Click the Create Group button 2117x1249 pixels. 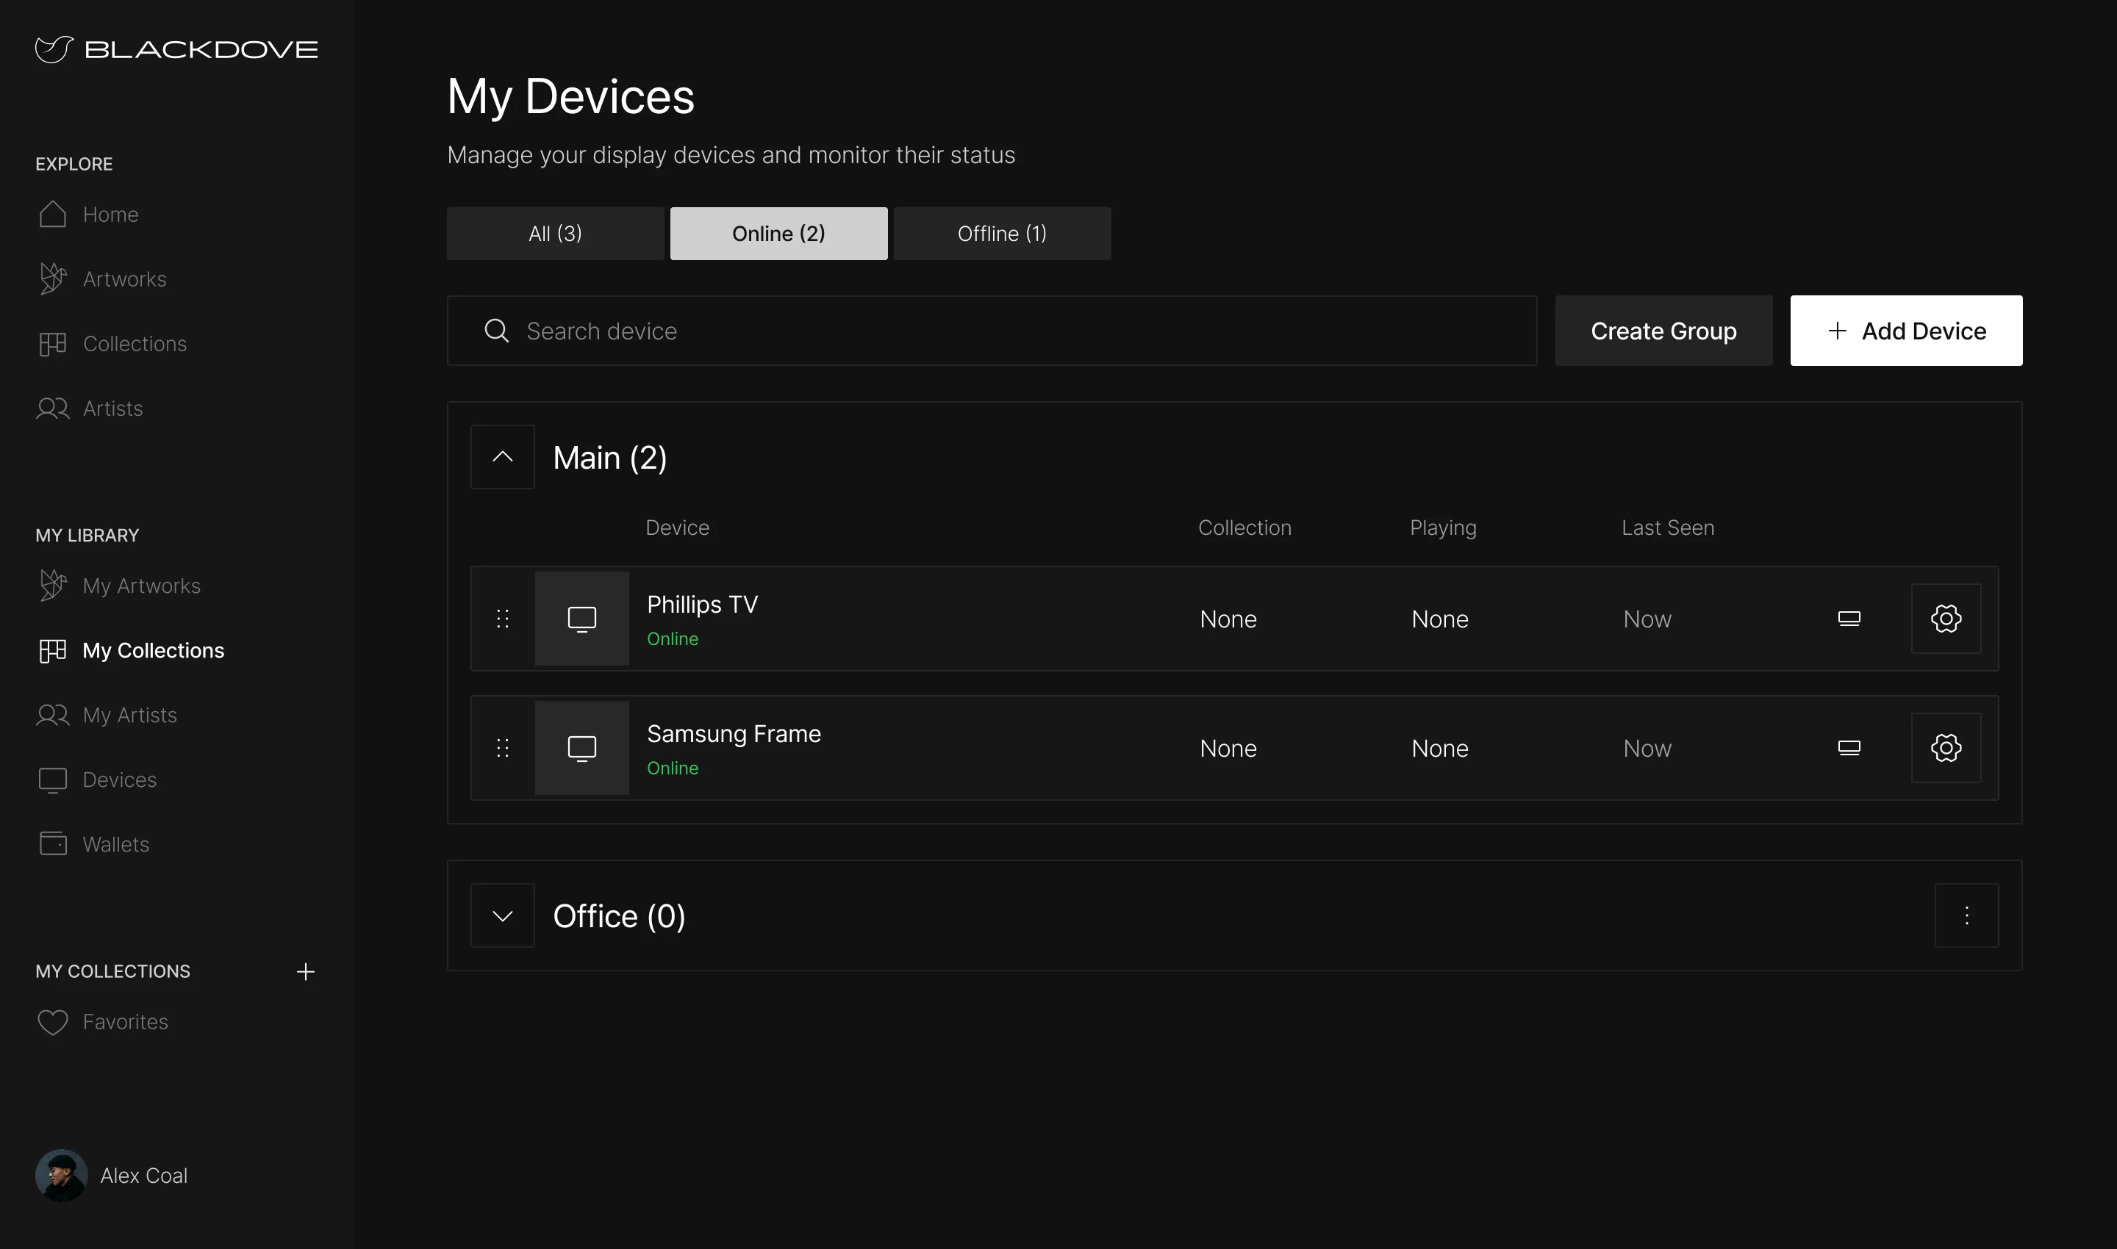click(x=1664, y=331)
